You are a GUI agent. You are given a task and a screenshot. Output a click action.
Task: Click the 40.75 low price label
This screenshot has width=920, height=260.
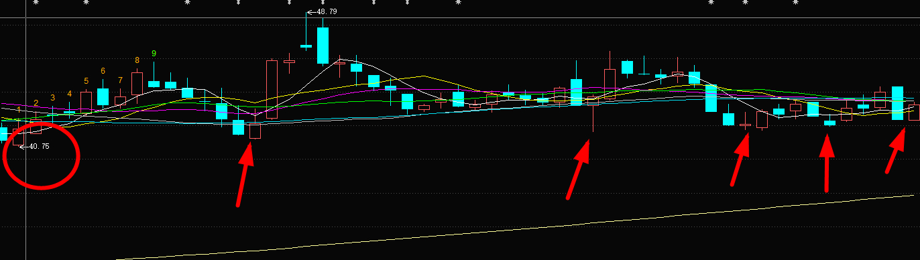coord(39,146)
